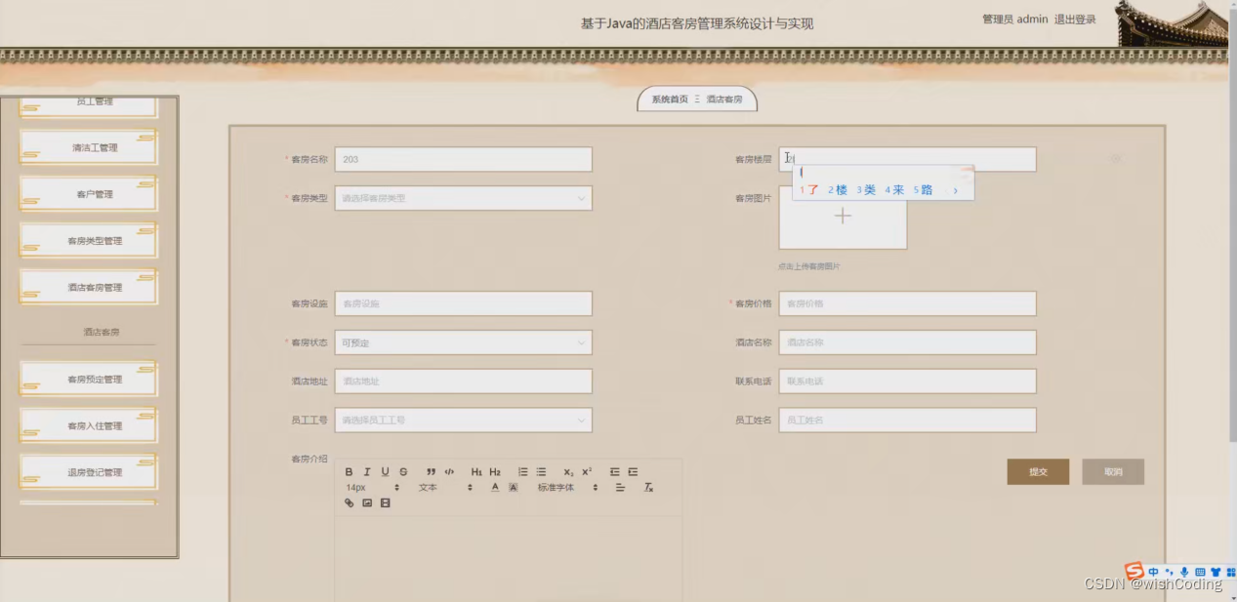The height and width of the screenshot is (602, 1237).
Task: Open the IME skin shirt icon
Action: pyautogui.click(x=1216, y=572)
